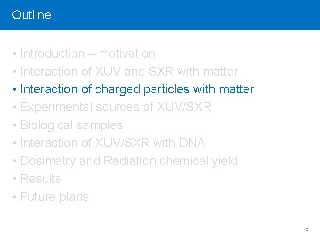The width and height of the screenshot is (320, 240).
Task: Select the "Introduction – motivation" line
Action: coord(88,54)
